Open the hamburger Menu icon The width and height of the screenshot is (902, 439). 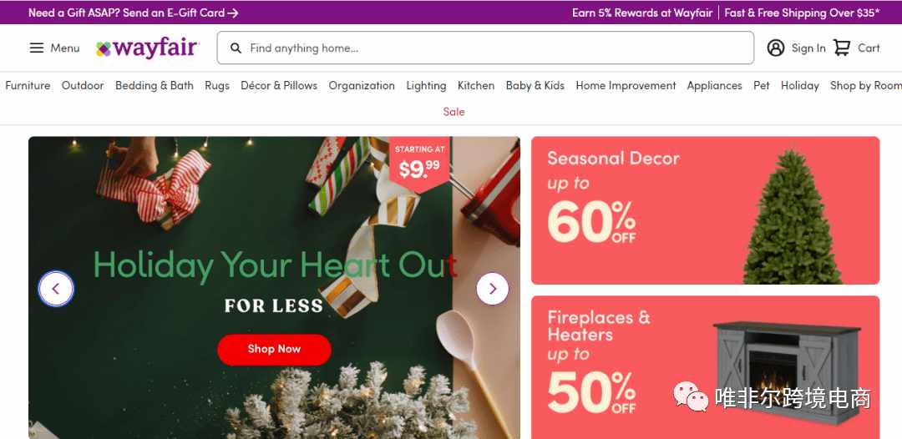(37, 48)
